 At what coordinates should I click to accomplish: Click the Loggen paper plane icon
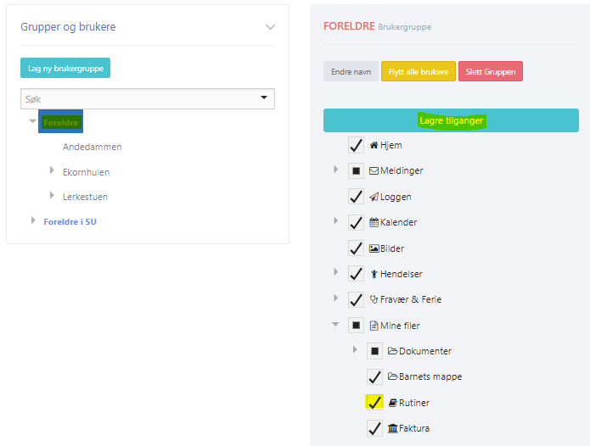point(374,197)
